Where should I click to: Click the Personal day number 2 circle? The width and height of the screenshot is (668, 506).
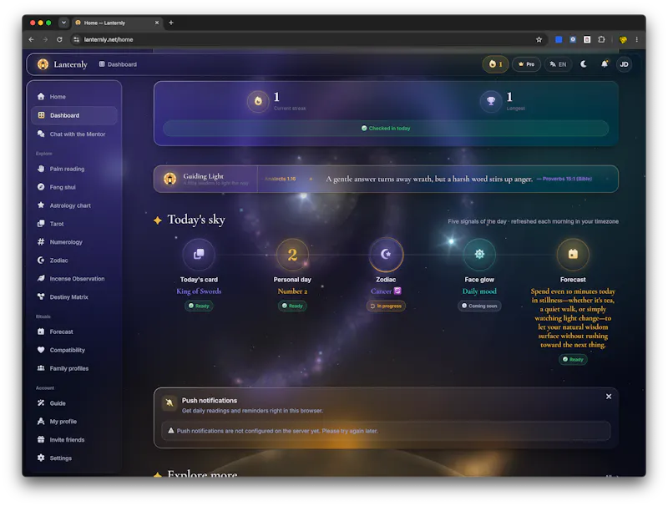292,255
